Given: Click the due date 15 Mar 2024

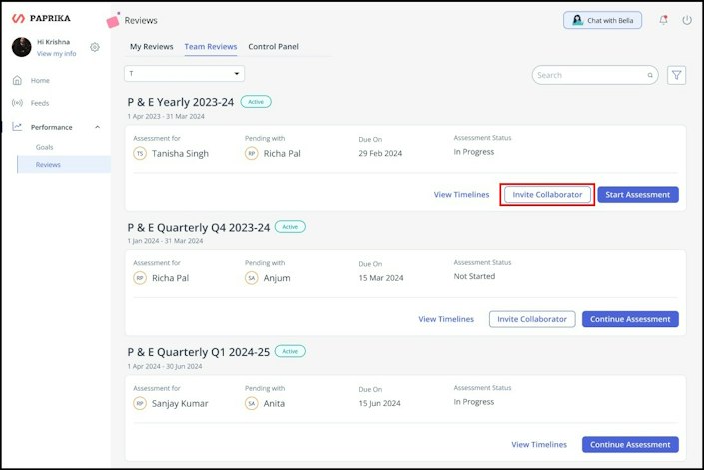Looking at the screenshot, I should click(x=381, y=278).
